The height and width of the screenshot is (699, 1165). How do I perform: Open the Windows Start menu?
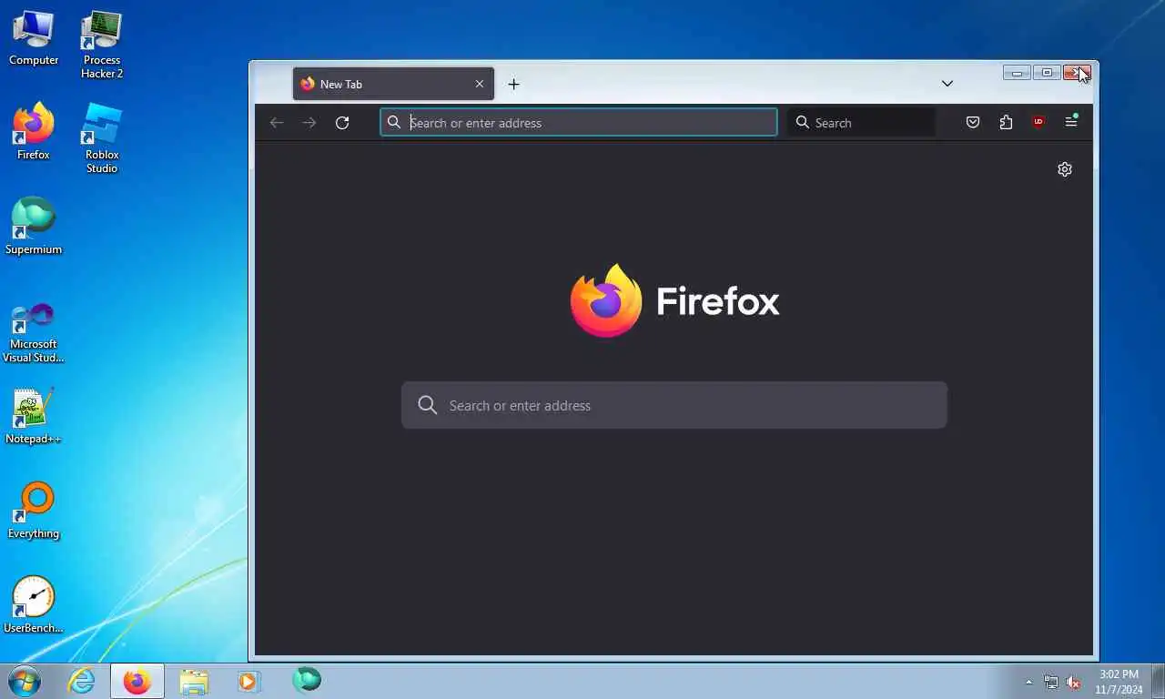pyautogui.click(x=25, y=681)
